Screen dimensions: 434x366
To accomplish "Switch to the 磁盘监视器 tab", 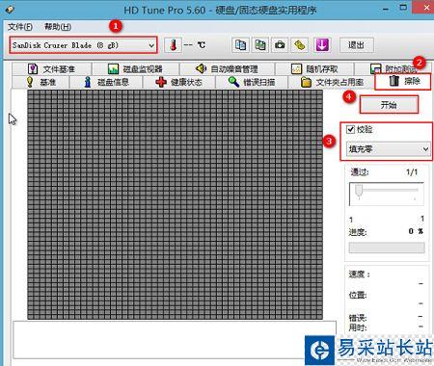I will pos(136,68).
